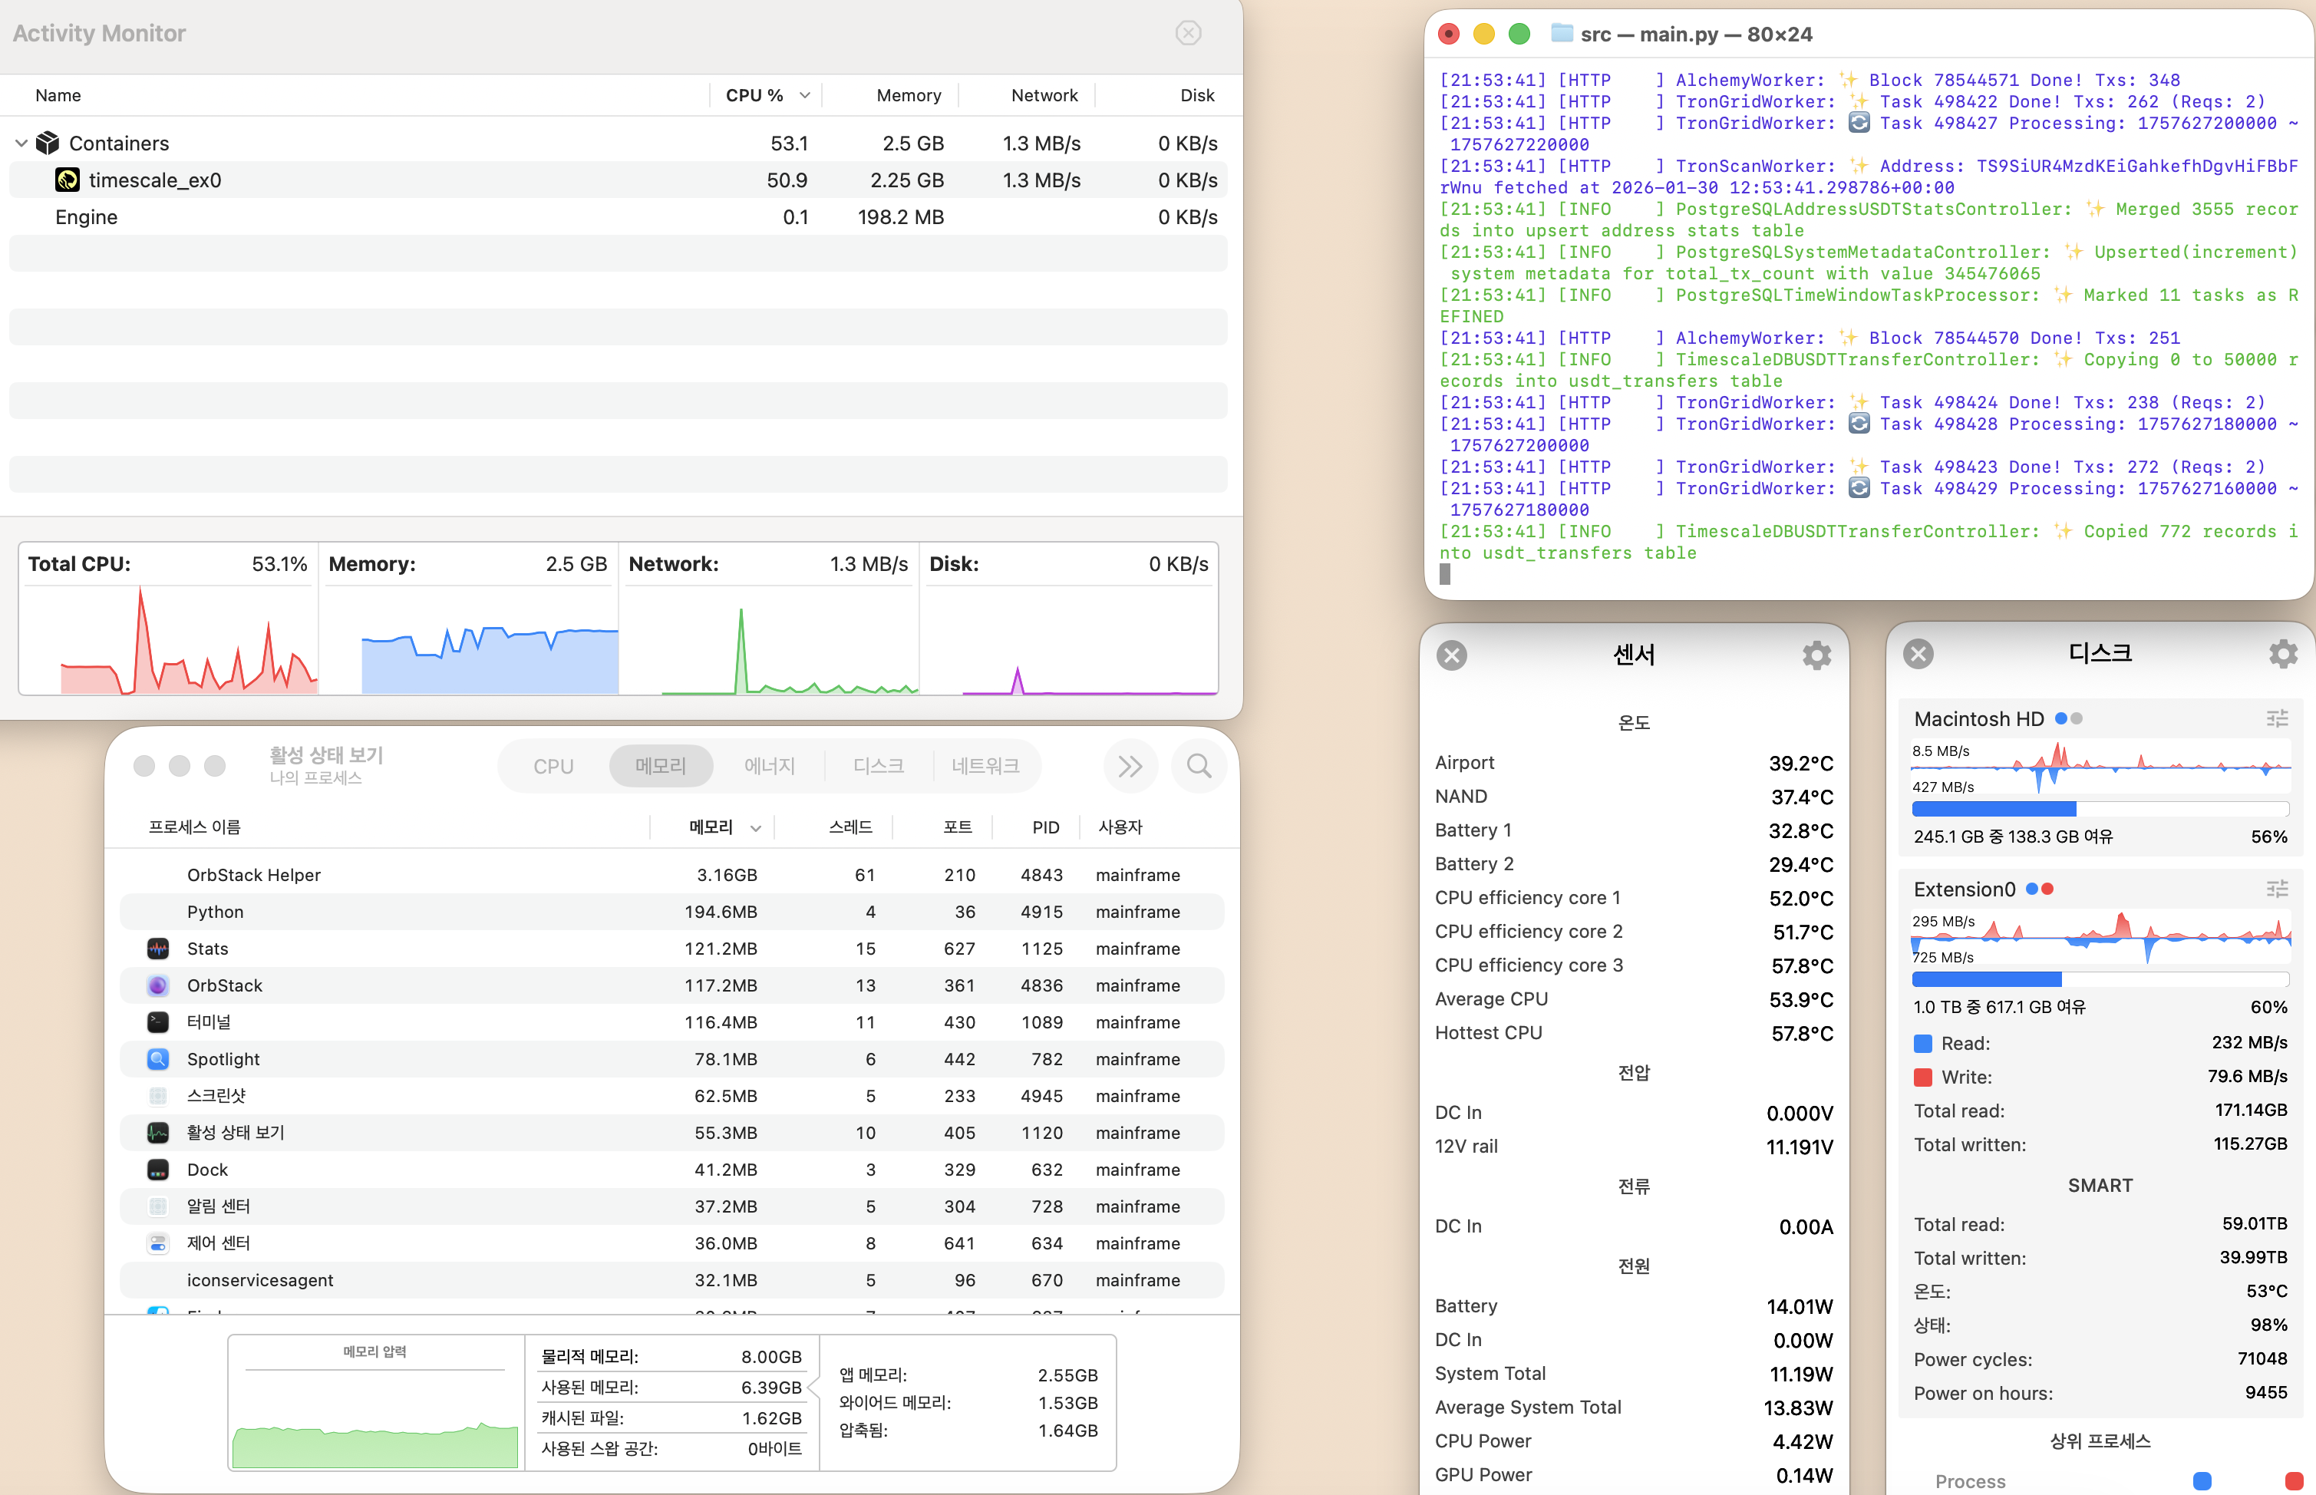Sort by CPU % column chevron

tap(805, 95)
